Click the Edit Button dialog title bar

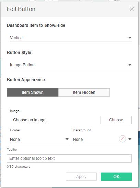(69, 9)
